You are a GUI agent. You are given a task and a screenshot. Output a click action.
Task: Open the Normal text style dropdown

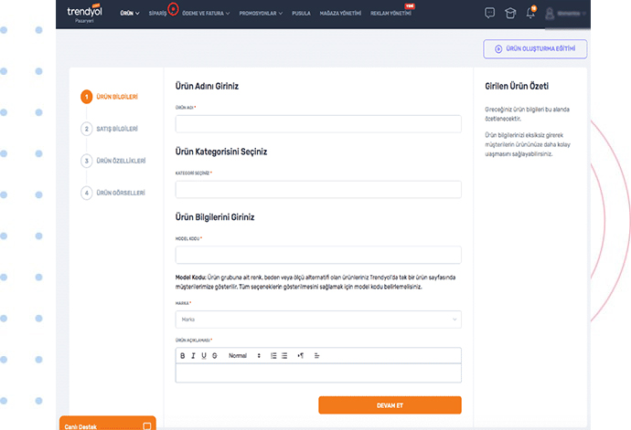point(244,356)
